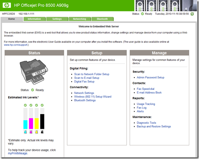Click the black ink status check icon
The width and height of the screenshot is (199, 159).
tap(42, 105)
